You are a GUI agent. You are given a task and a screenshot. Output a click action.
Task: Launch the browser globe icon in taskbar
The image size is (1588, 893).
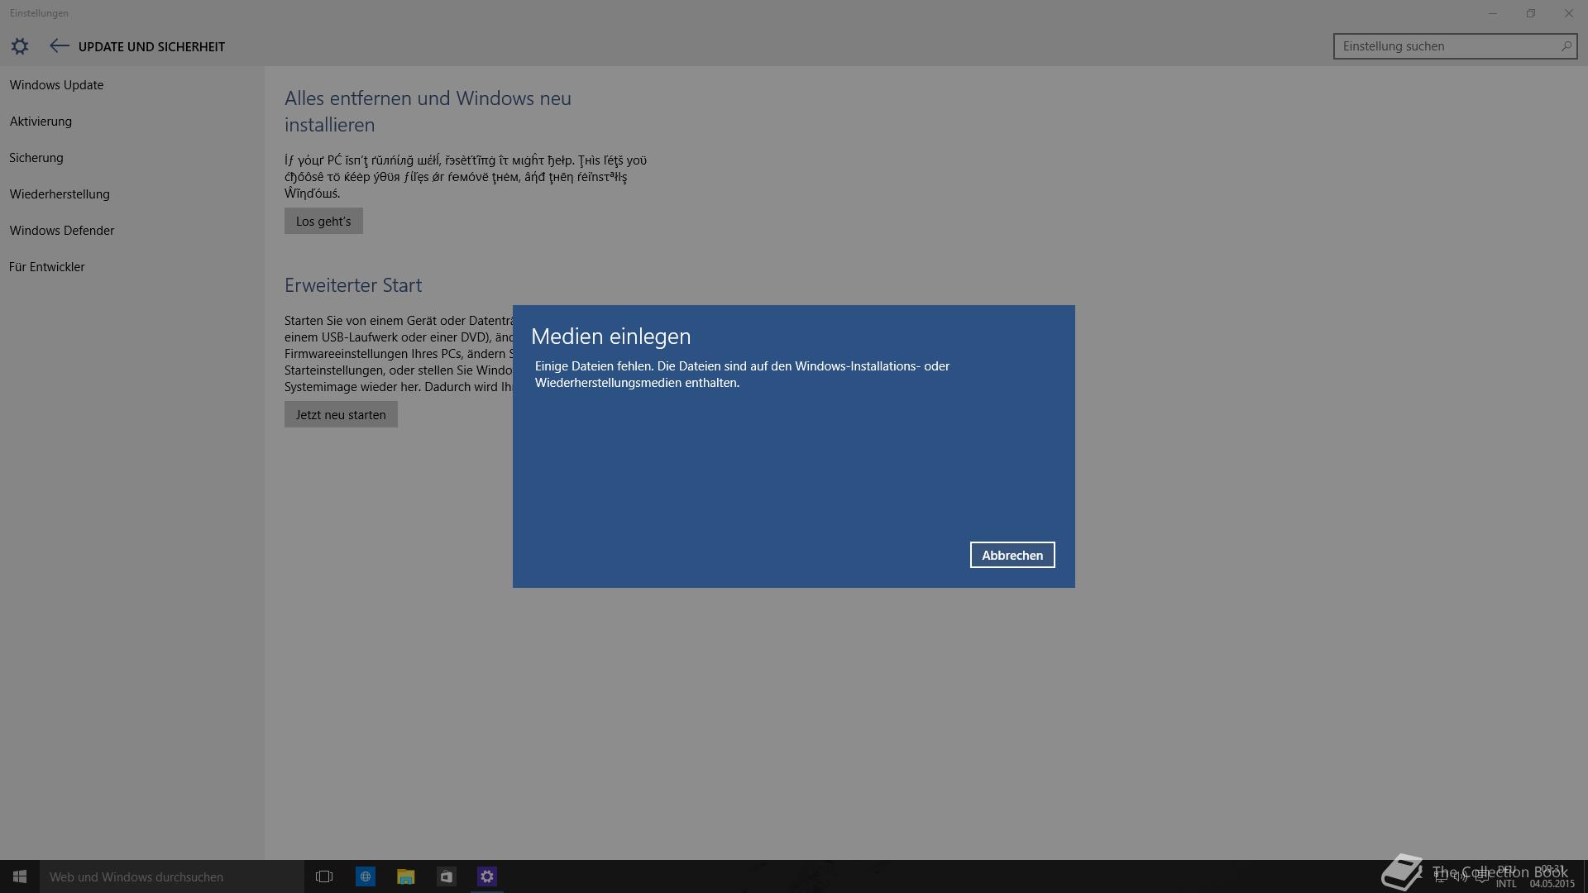pos(365,876)
